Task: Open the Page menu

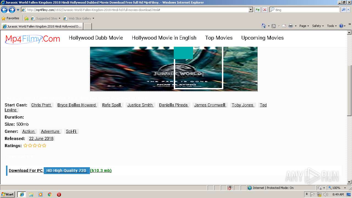Action: (304, 26)
